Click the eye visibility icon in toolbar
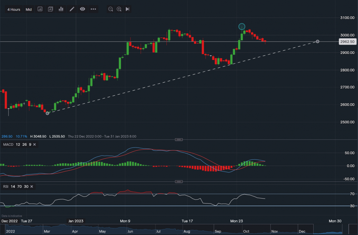358x235 pixels. [82, 9]
